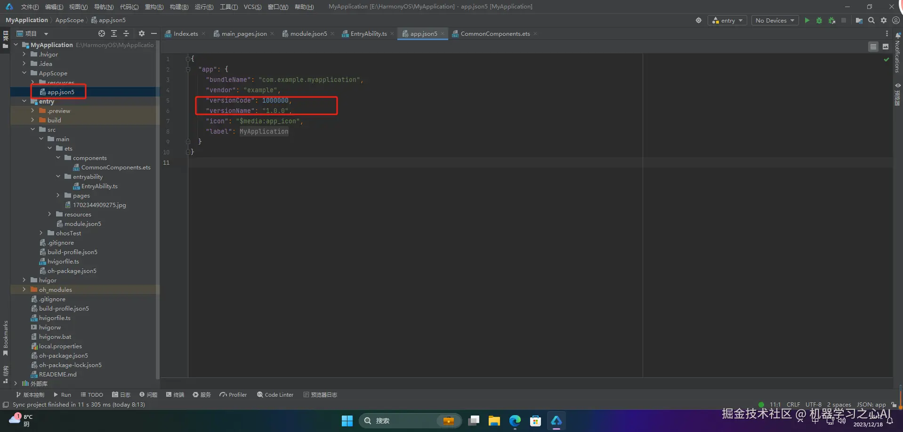
Task: Open Microsoft Store from the taskbar
Action: click(536, 421)
